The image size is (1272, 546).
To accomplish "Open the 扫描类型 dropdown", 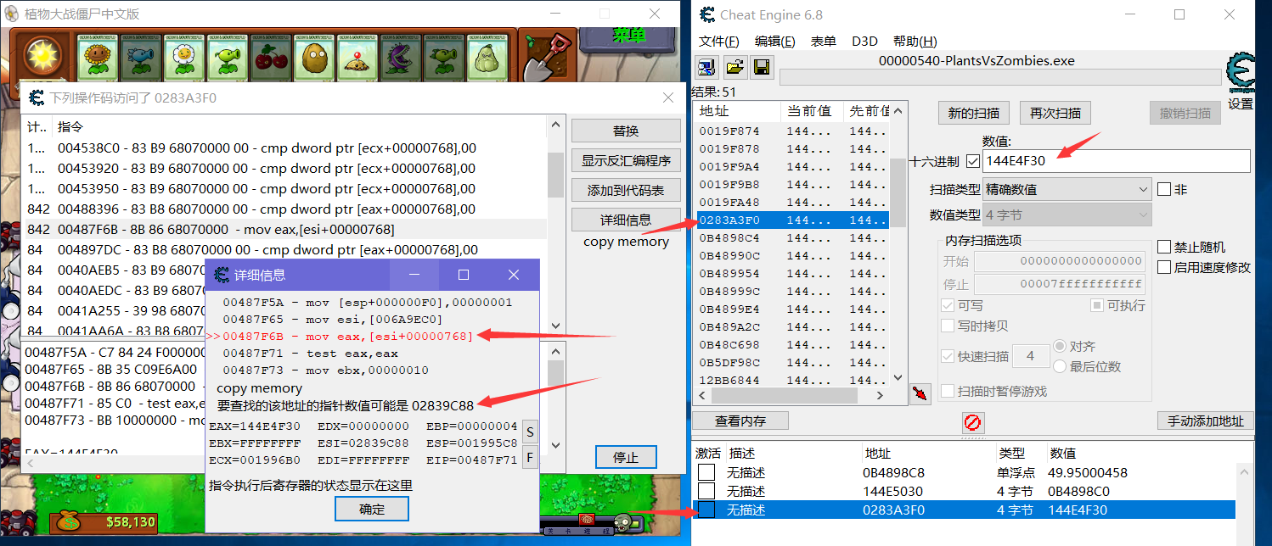I will [1067, 189].
